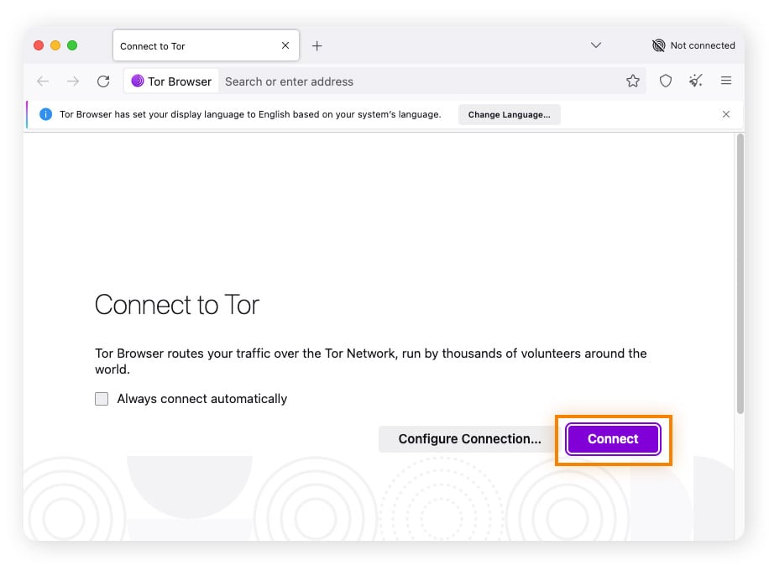Click the back navigation arrow
This screenshot has height=566, width=769.
point(43,81)
